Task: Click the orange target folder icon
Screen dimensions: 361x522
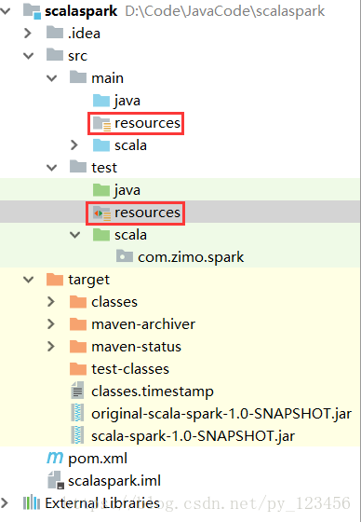Action: click(x=55, y=279)
